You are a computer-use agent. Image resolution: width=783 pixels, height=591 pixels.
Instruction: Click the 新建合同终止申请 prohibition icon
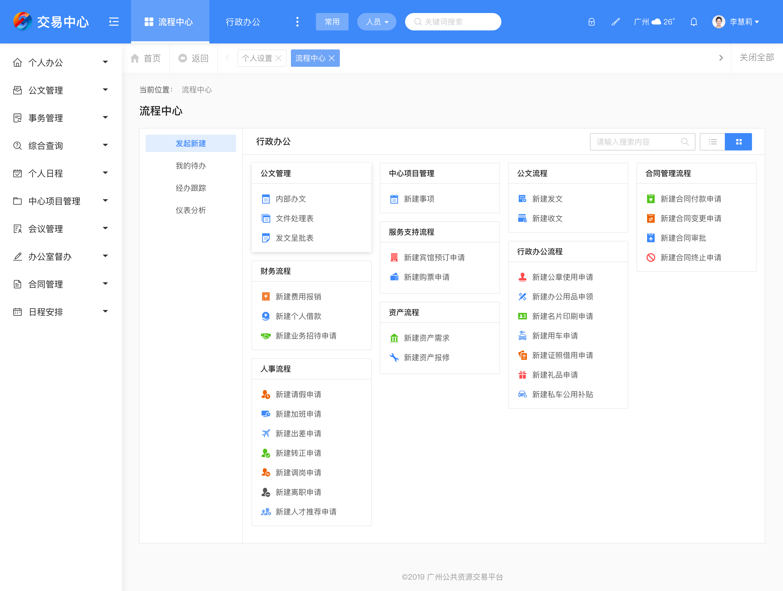pos(651,257)
